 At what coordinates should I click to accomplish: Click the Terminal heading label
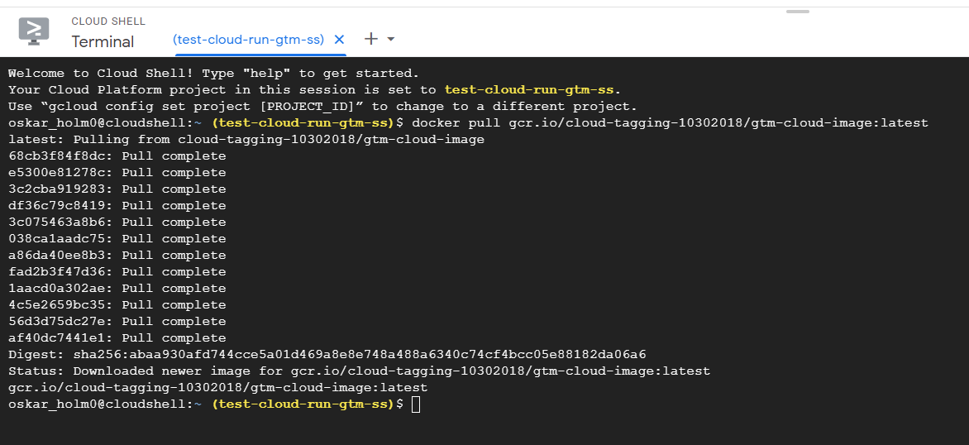(103, 41)
